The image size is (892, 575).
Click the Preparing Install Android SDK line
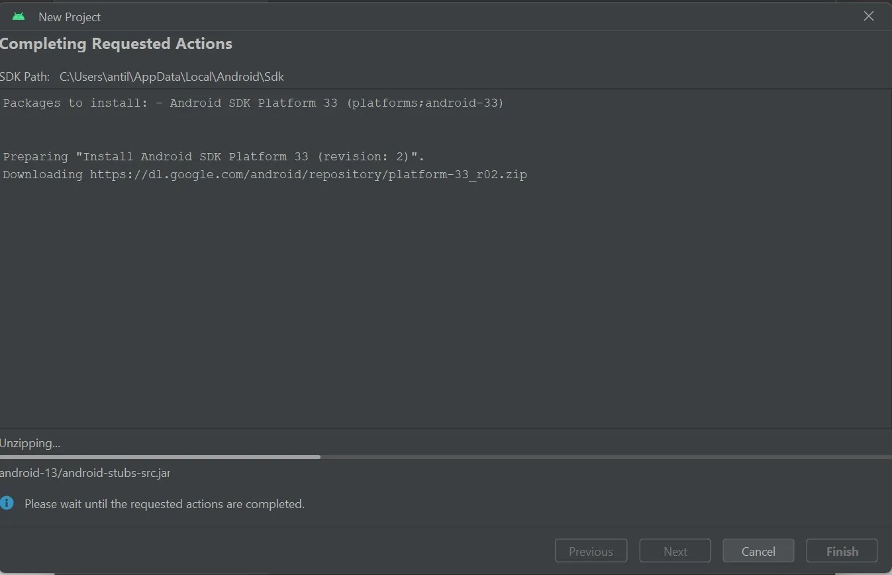213,157
